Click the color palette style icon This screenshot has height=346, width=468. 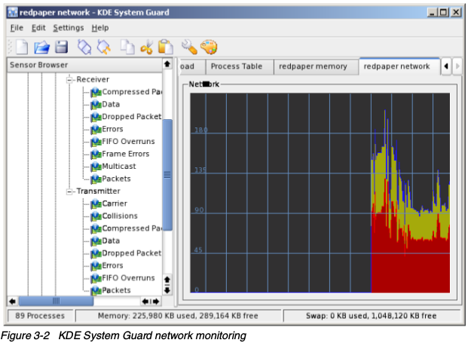(208, 47)
